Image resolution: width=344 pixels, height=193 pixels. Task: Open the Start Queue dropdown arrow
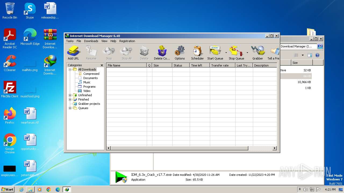tap(226, 53)
